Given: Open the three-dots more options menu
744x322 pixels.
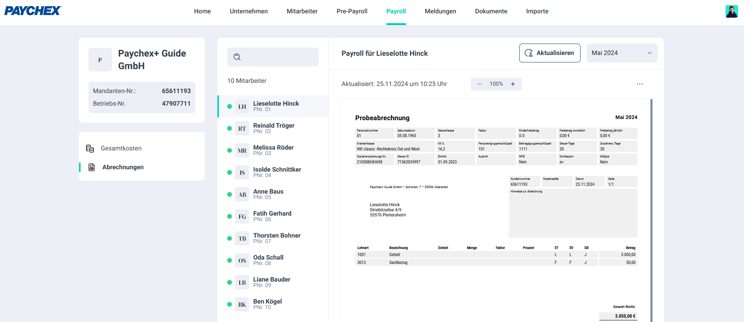Looking at the screenshot, I should coord(640,84).
